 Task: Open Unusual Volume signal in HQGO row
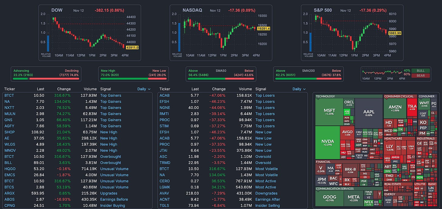114,169
